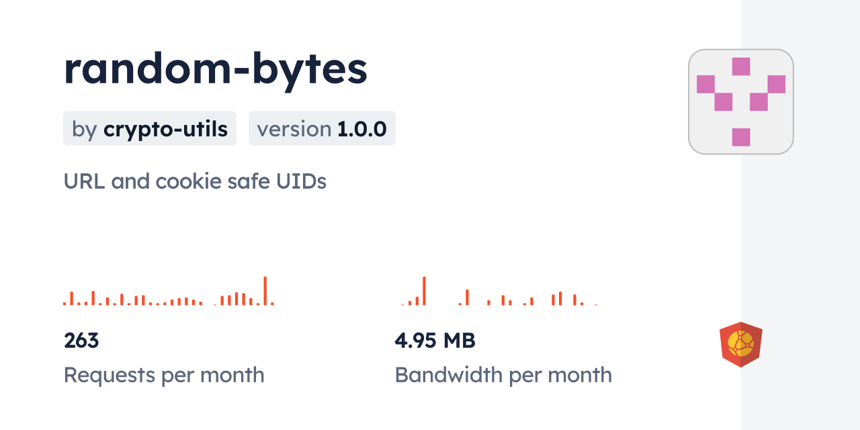Pick the top pink square in identicon
This screenshot has width=860, height=430.
(x=741, y=67)
